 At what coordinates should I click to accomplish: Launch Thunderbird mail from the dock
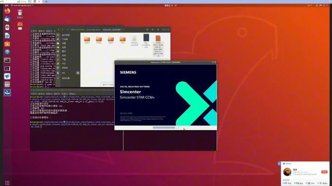click(7, 19)
